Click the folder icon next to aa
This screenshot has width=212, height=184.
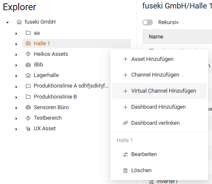point(28,33)
